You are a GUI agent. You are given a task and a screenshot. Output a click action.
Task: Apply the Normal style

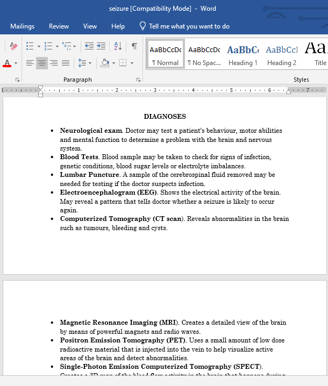(x=166, y=54)
